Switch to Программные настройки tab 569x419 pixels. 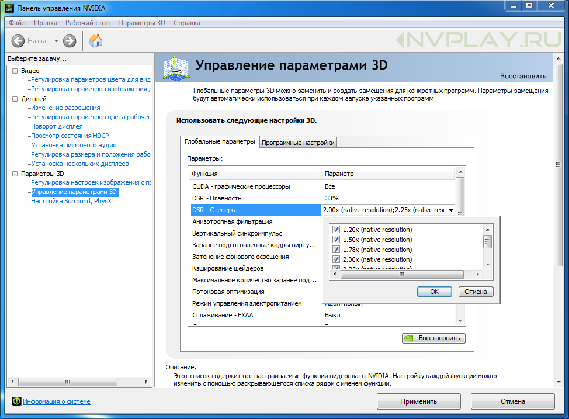[x=298, y=143]
